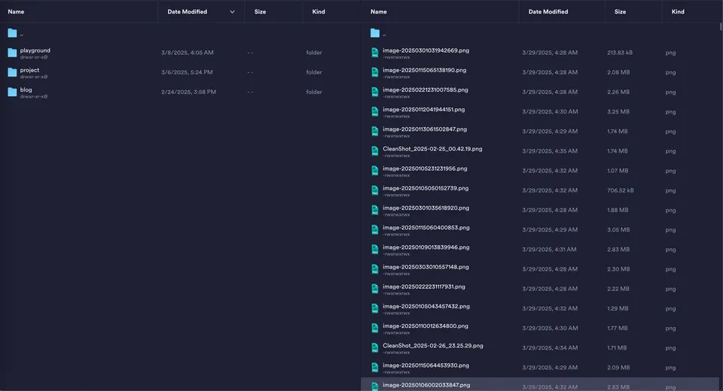Viewport: 723px width, 391px height.
Task: Click PNG icon of image-20250221231007585.png
Action: (375, 92)
